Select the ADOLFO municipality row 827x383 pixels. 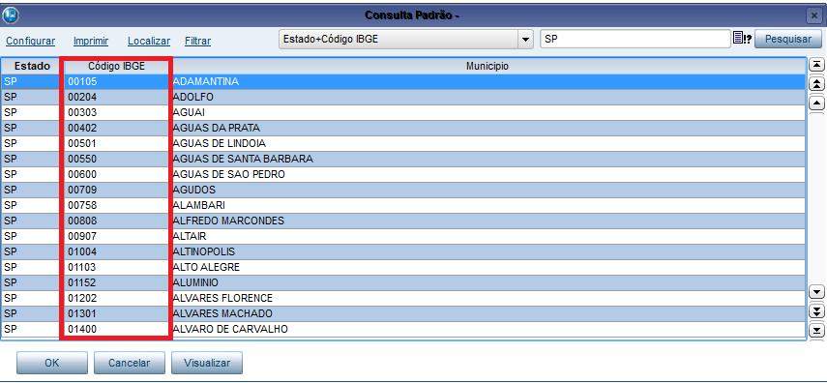tap(403, 97)
